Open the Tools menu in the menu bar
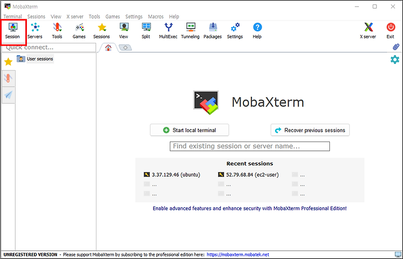 (x=95, y=17)
